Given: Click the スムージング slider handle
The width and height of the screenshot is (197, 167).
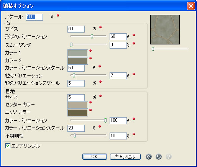Looking at the screenshot, I should coord(71,45).
